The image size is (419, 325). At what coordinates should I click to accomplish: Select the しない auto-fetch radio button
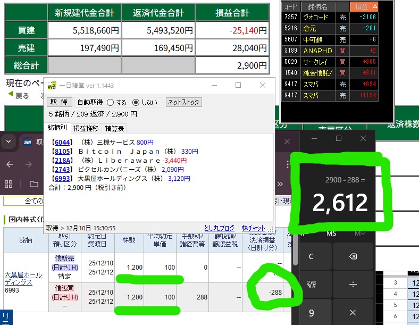(x=136, y=102)
